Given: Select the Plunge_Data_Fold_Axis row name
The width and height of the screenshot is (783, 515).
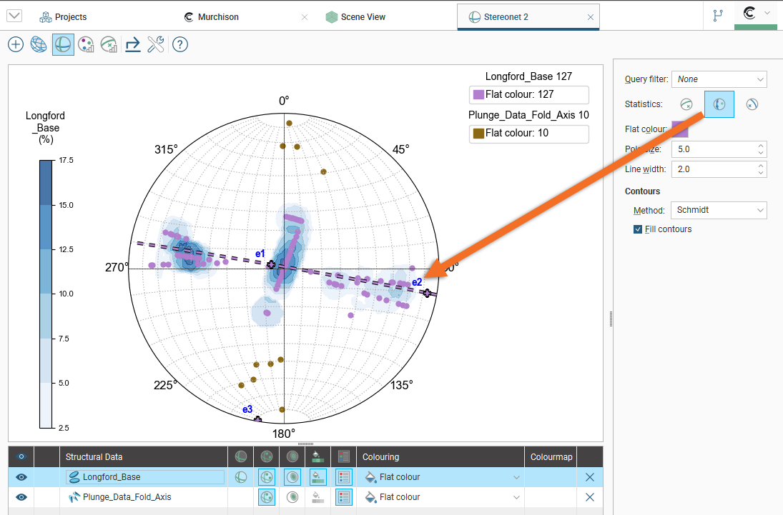Looking at the screenshot, I should pyautogui.click(x=127, y=497).
